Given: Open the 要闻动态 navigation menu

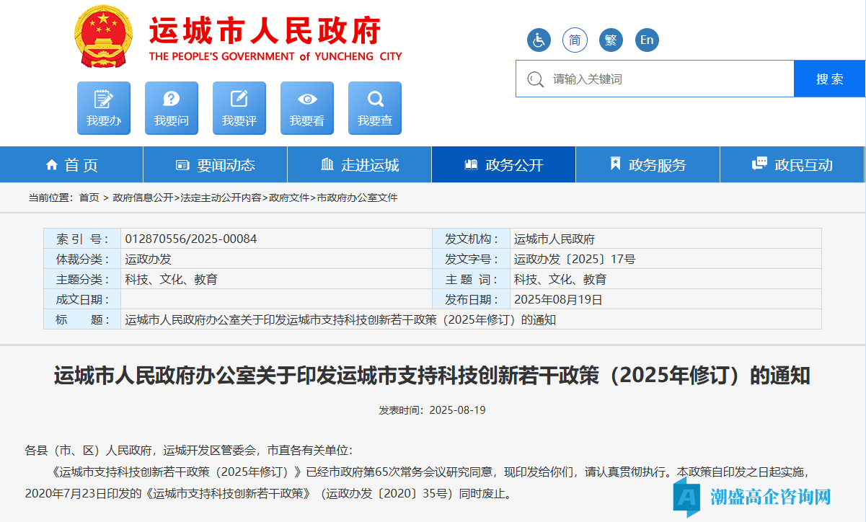Looking at the screenshot, I should tap(215, 164).
